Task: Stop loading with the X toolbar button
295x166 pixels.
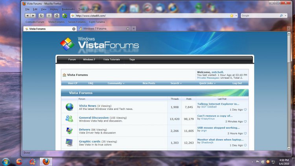Action: pyautogui.click(x=49, y=16)
